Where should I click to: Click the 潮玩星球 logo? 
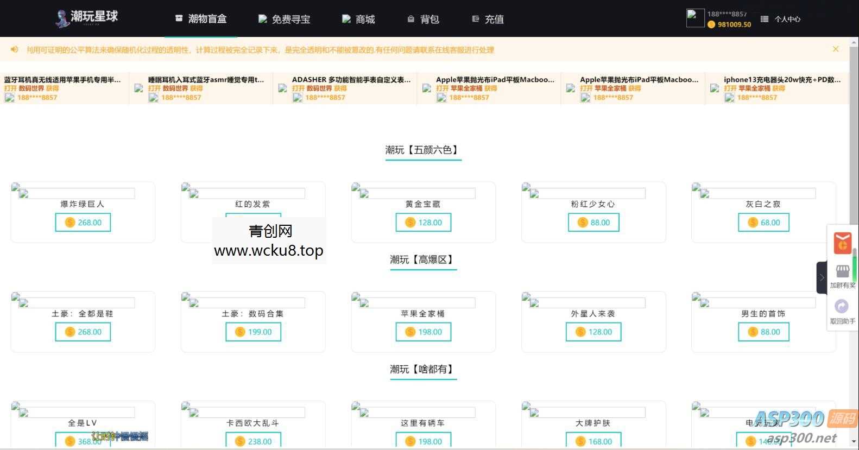pyautogui.click(x=87, y=18)
